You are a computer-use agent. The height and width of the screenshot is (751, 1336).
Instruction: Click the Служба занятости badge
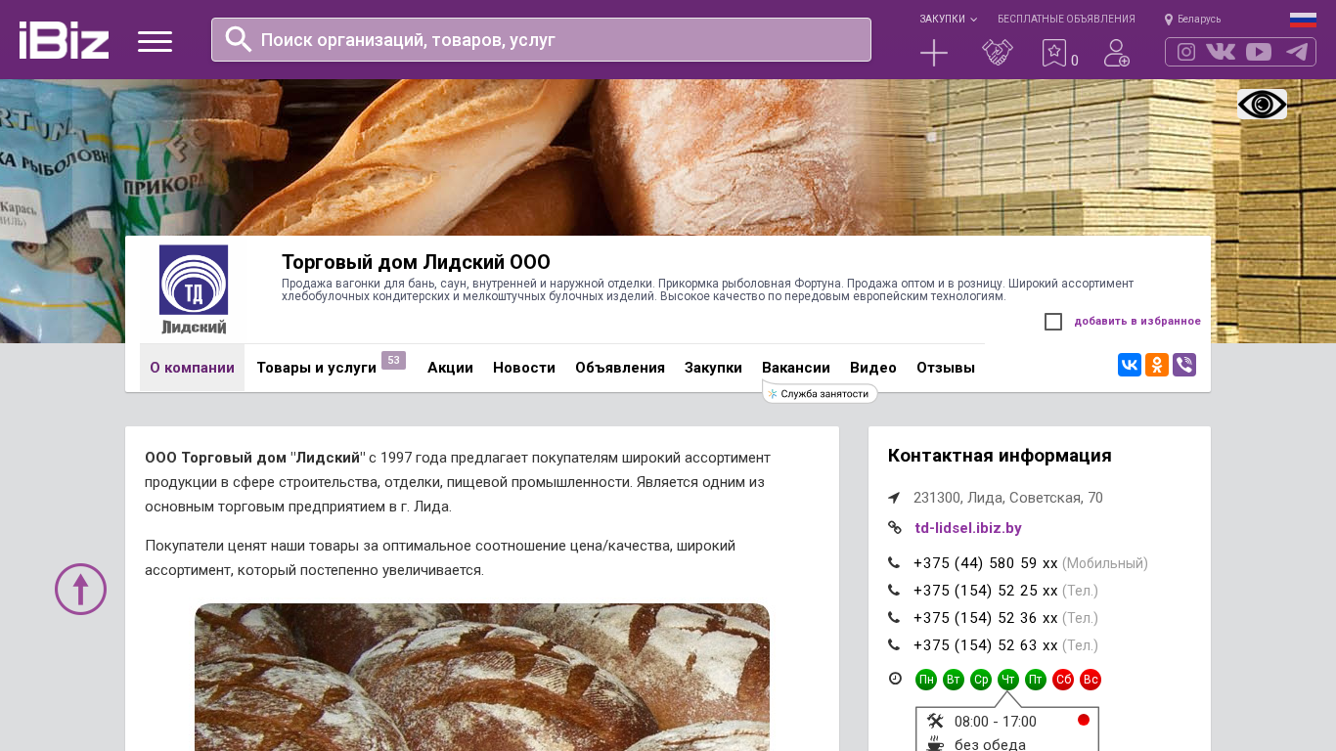[820, 393]
